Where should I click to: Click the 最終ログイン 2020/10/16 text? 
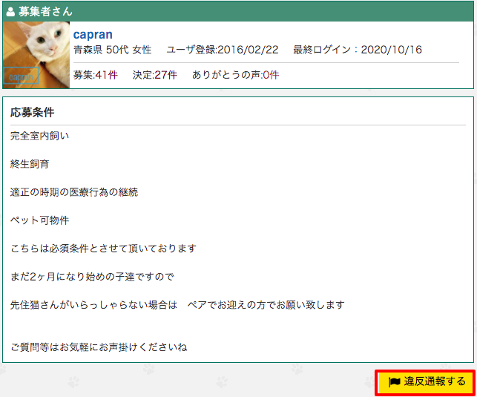358,50
